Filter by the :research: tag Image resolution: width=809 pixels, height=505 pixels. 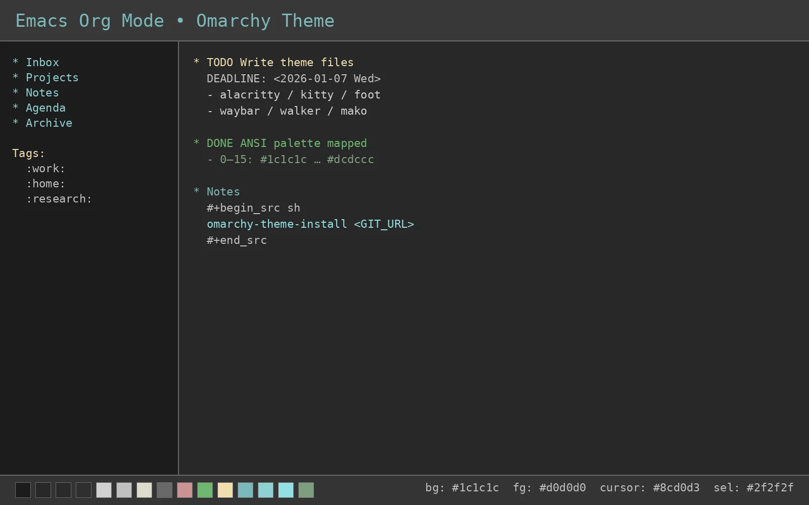pyautogui.click(x=59, y=198)
